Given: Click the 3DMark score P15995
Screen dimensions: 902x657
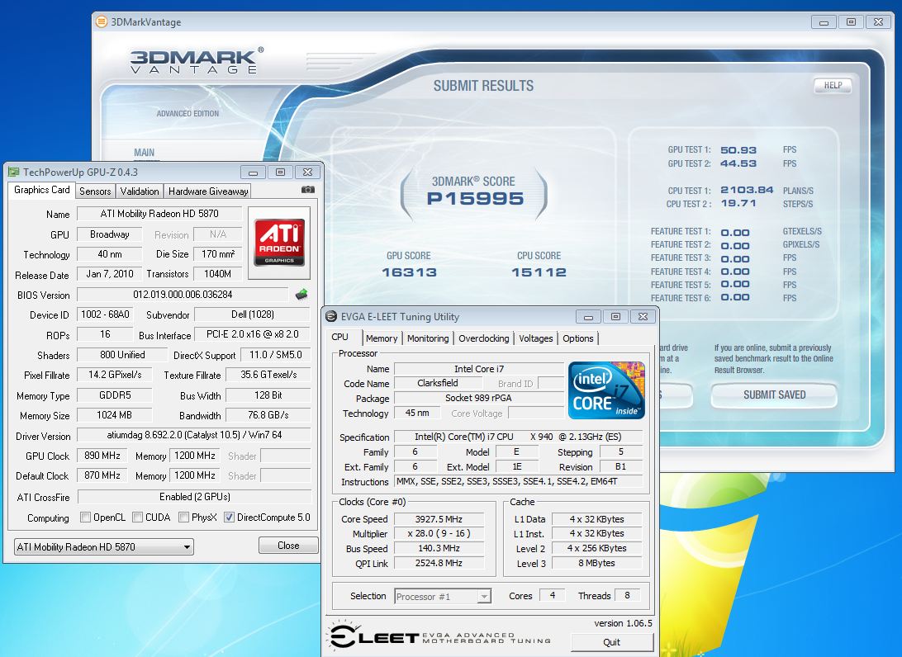Looking at the screenshot, I should coord(475,199).
